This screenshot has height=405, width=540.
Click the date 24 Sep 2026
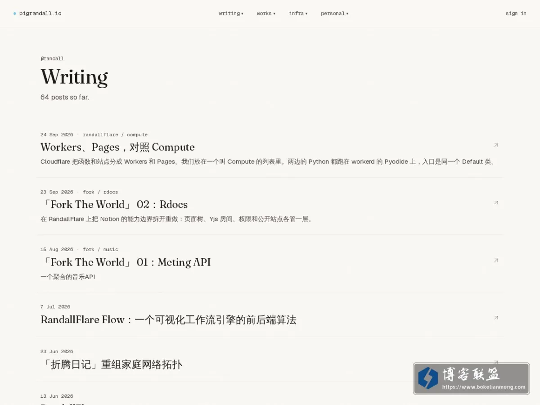57,135
